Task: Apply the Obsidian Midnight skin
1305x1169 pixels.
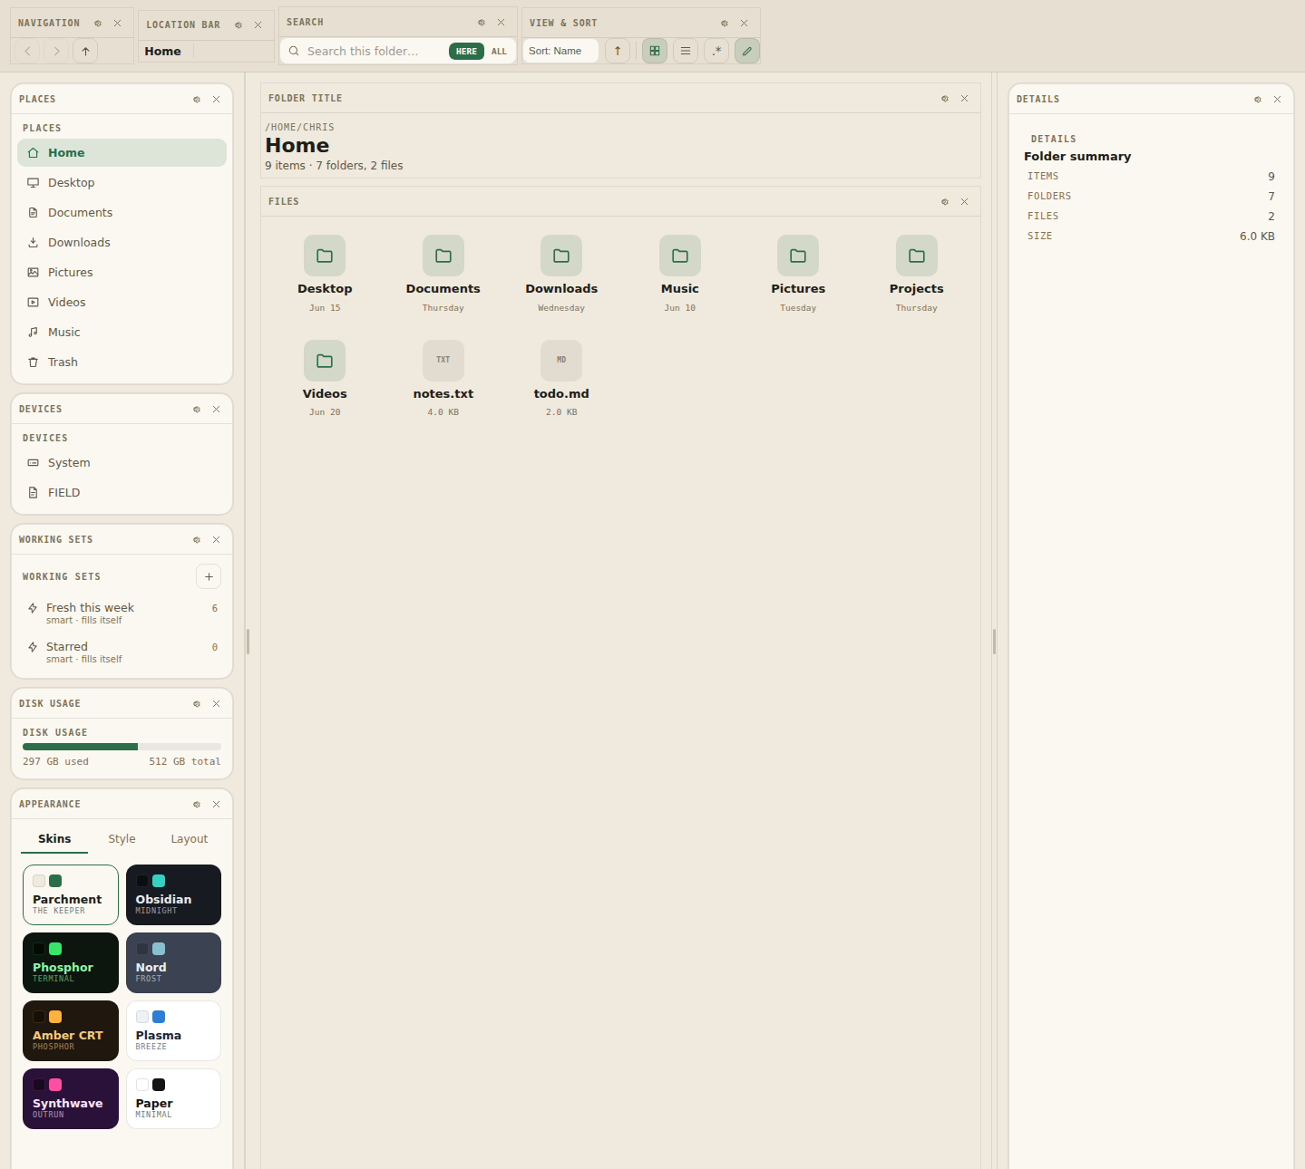Action: [x=173, y=894]
